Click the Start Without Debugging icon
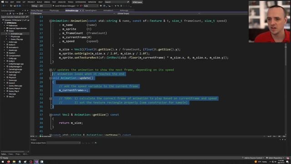 tap(78, 6)
